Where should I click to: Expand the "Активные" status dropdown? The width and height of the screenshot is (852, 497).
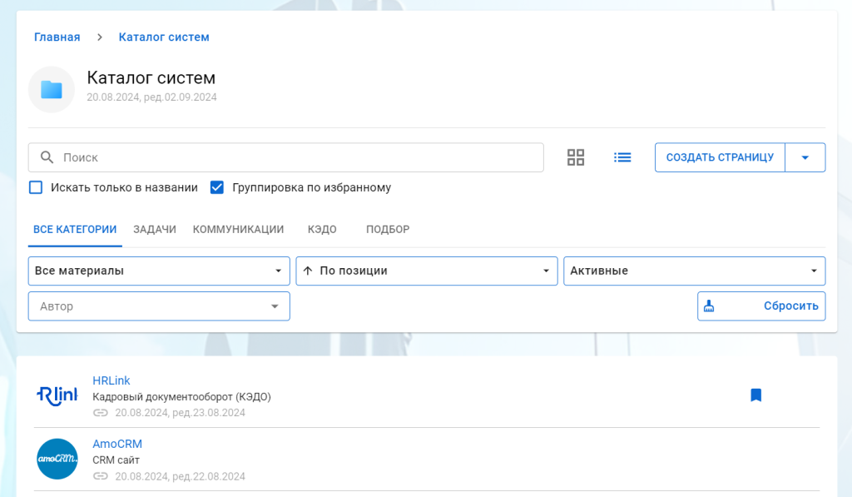[694, 271]
